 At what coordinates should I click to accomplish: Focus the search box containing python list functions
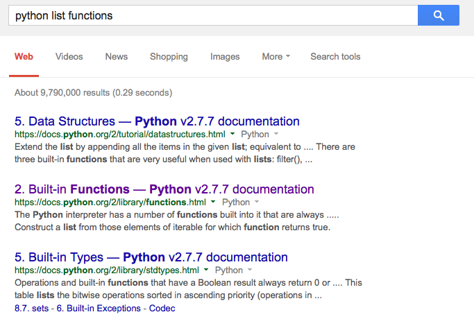(x=213, y=15)
